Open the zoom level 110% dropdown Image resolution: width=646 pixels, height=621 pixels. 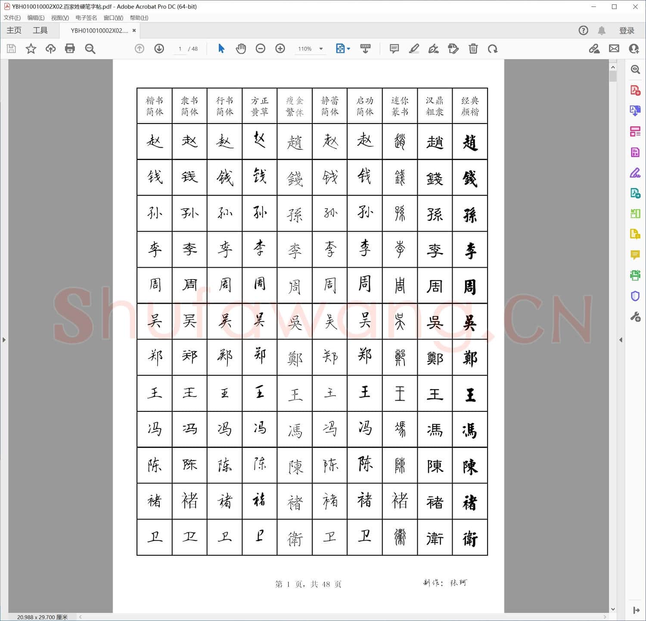[x=311, y=49]
